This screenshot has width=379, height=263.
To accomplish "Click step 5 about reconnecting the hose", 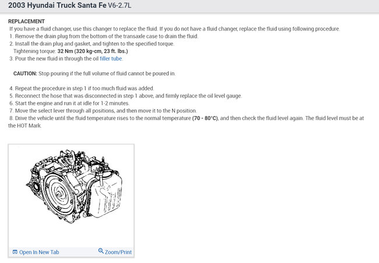I will tap(126, 96).
